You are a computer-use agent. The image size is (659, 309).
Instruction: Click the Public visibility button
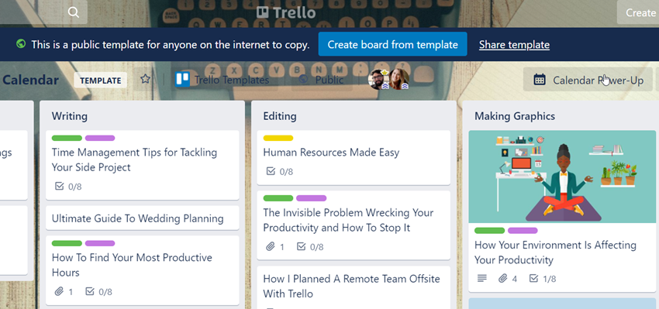coord(322,79)
